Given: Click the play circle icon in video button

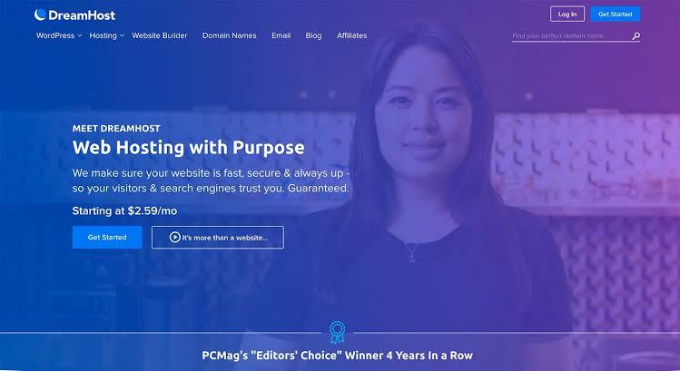Looking at the screenshot, I should (175, 237).
